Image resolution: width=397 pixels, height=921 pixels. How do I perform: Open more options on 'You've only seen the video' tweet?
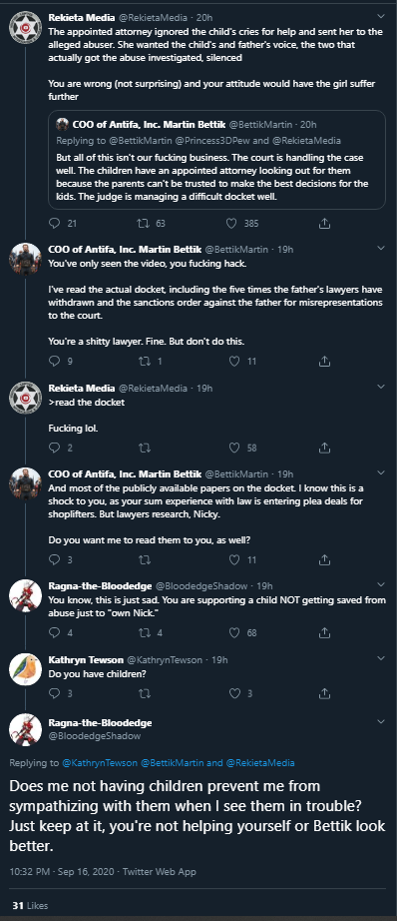[381, 249]
